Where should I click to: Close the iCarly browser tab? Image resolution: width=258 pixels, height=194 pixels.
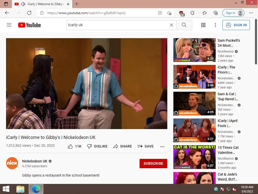point(68,4)
